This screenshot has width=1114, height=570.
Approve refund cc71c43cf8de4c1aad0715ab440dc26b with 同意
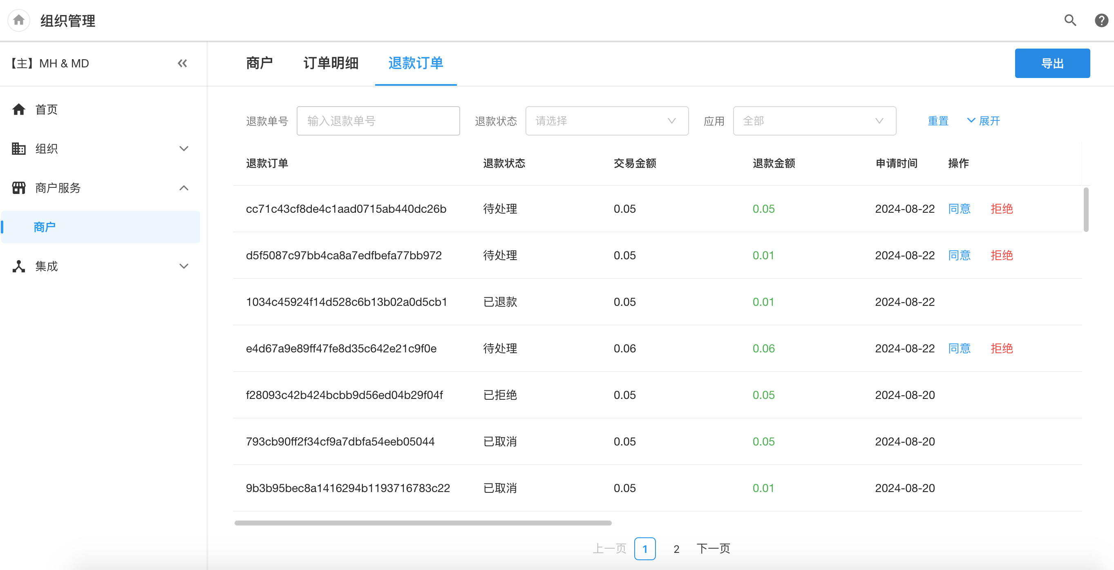click(x=959, y=209)
